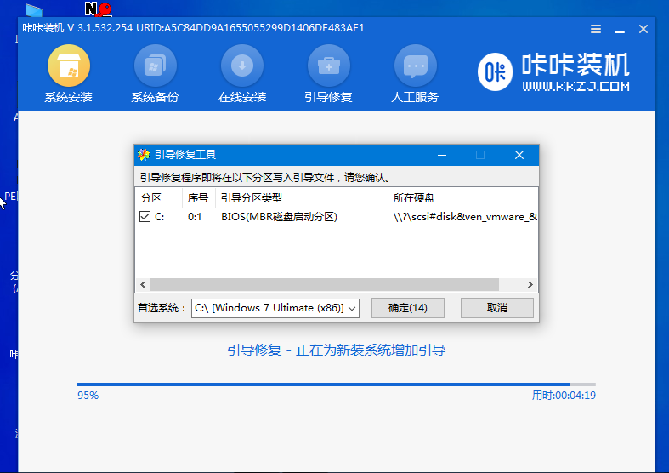
Task: Click the 系统安装 label text
Action: (69, 97)
